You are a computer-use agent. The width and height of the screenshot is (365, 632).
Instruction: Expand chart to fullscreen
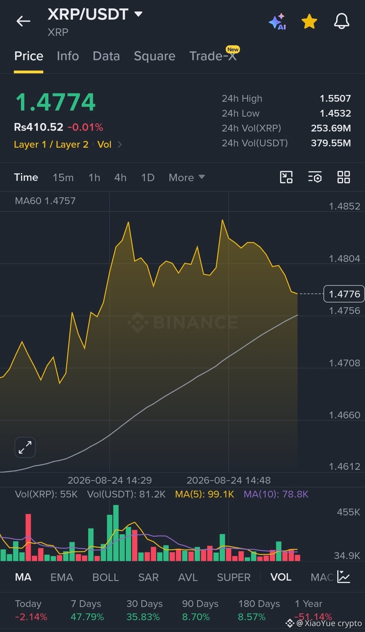click(25, 447)
